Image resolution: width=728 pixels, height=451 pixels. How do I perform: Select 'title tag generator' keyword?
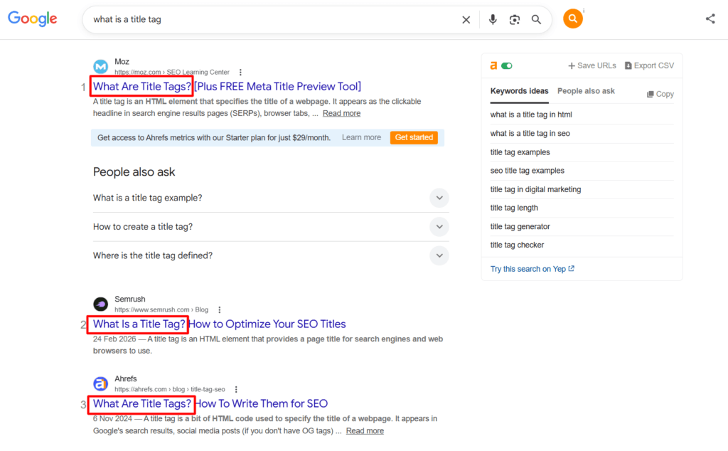click(520, 227)
